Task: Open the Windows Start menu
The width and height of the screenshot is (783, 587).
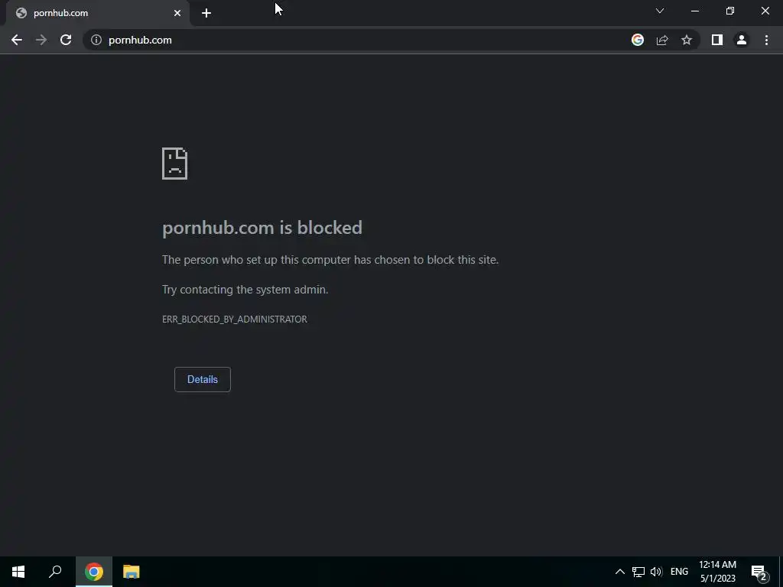Action: click(x=18, y=572)
